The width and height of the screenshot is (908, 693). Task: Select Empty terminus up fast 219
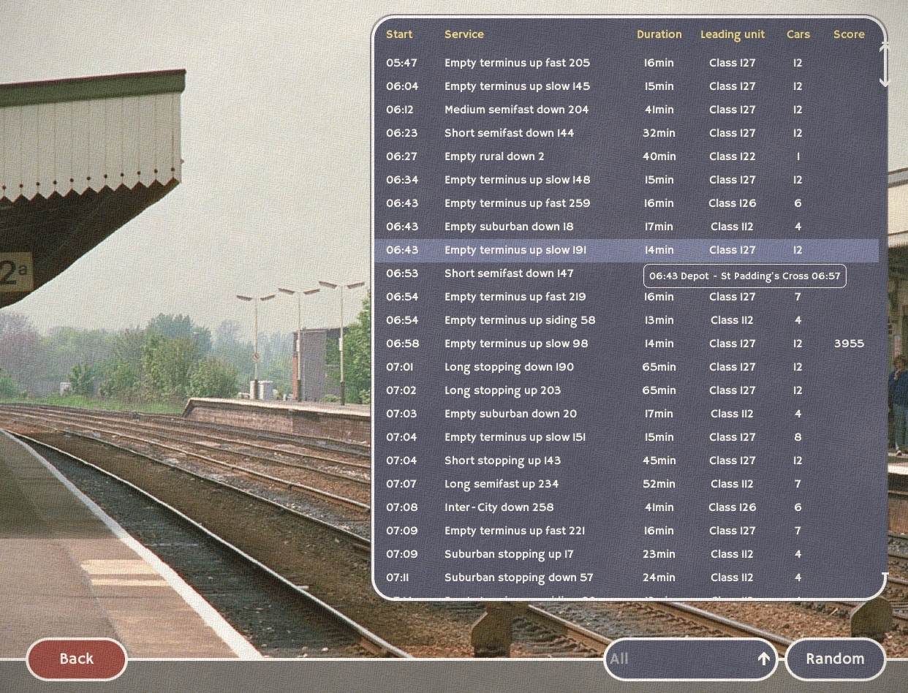pyautogui.click(x=627, y=297)
